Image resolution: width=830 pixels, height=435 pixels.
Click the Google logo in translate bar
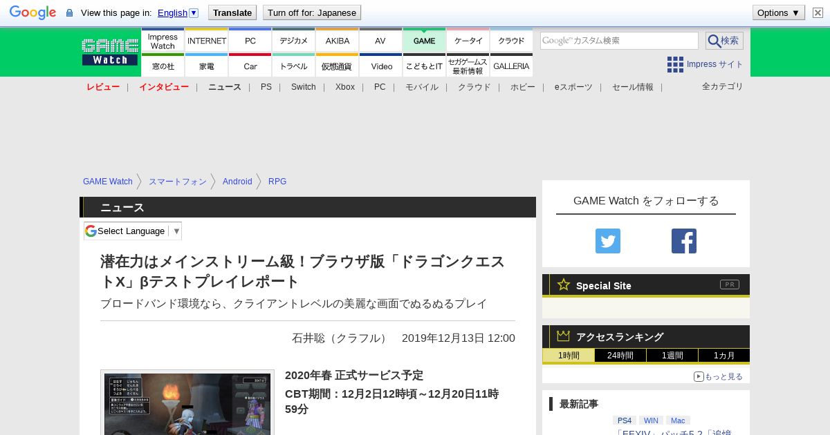tap(33, 12)
